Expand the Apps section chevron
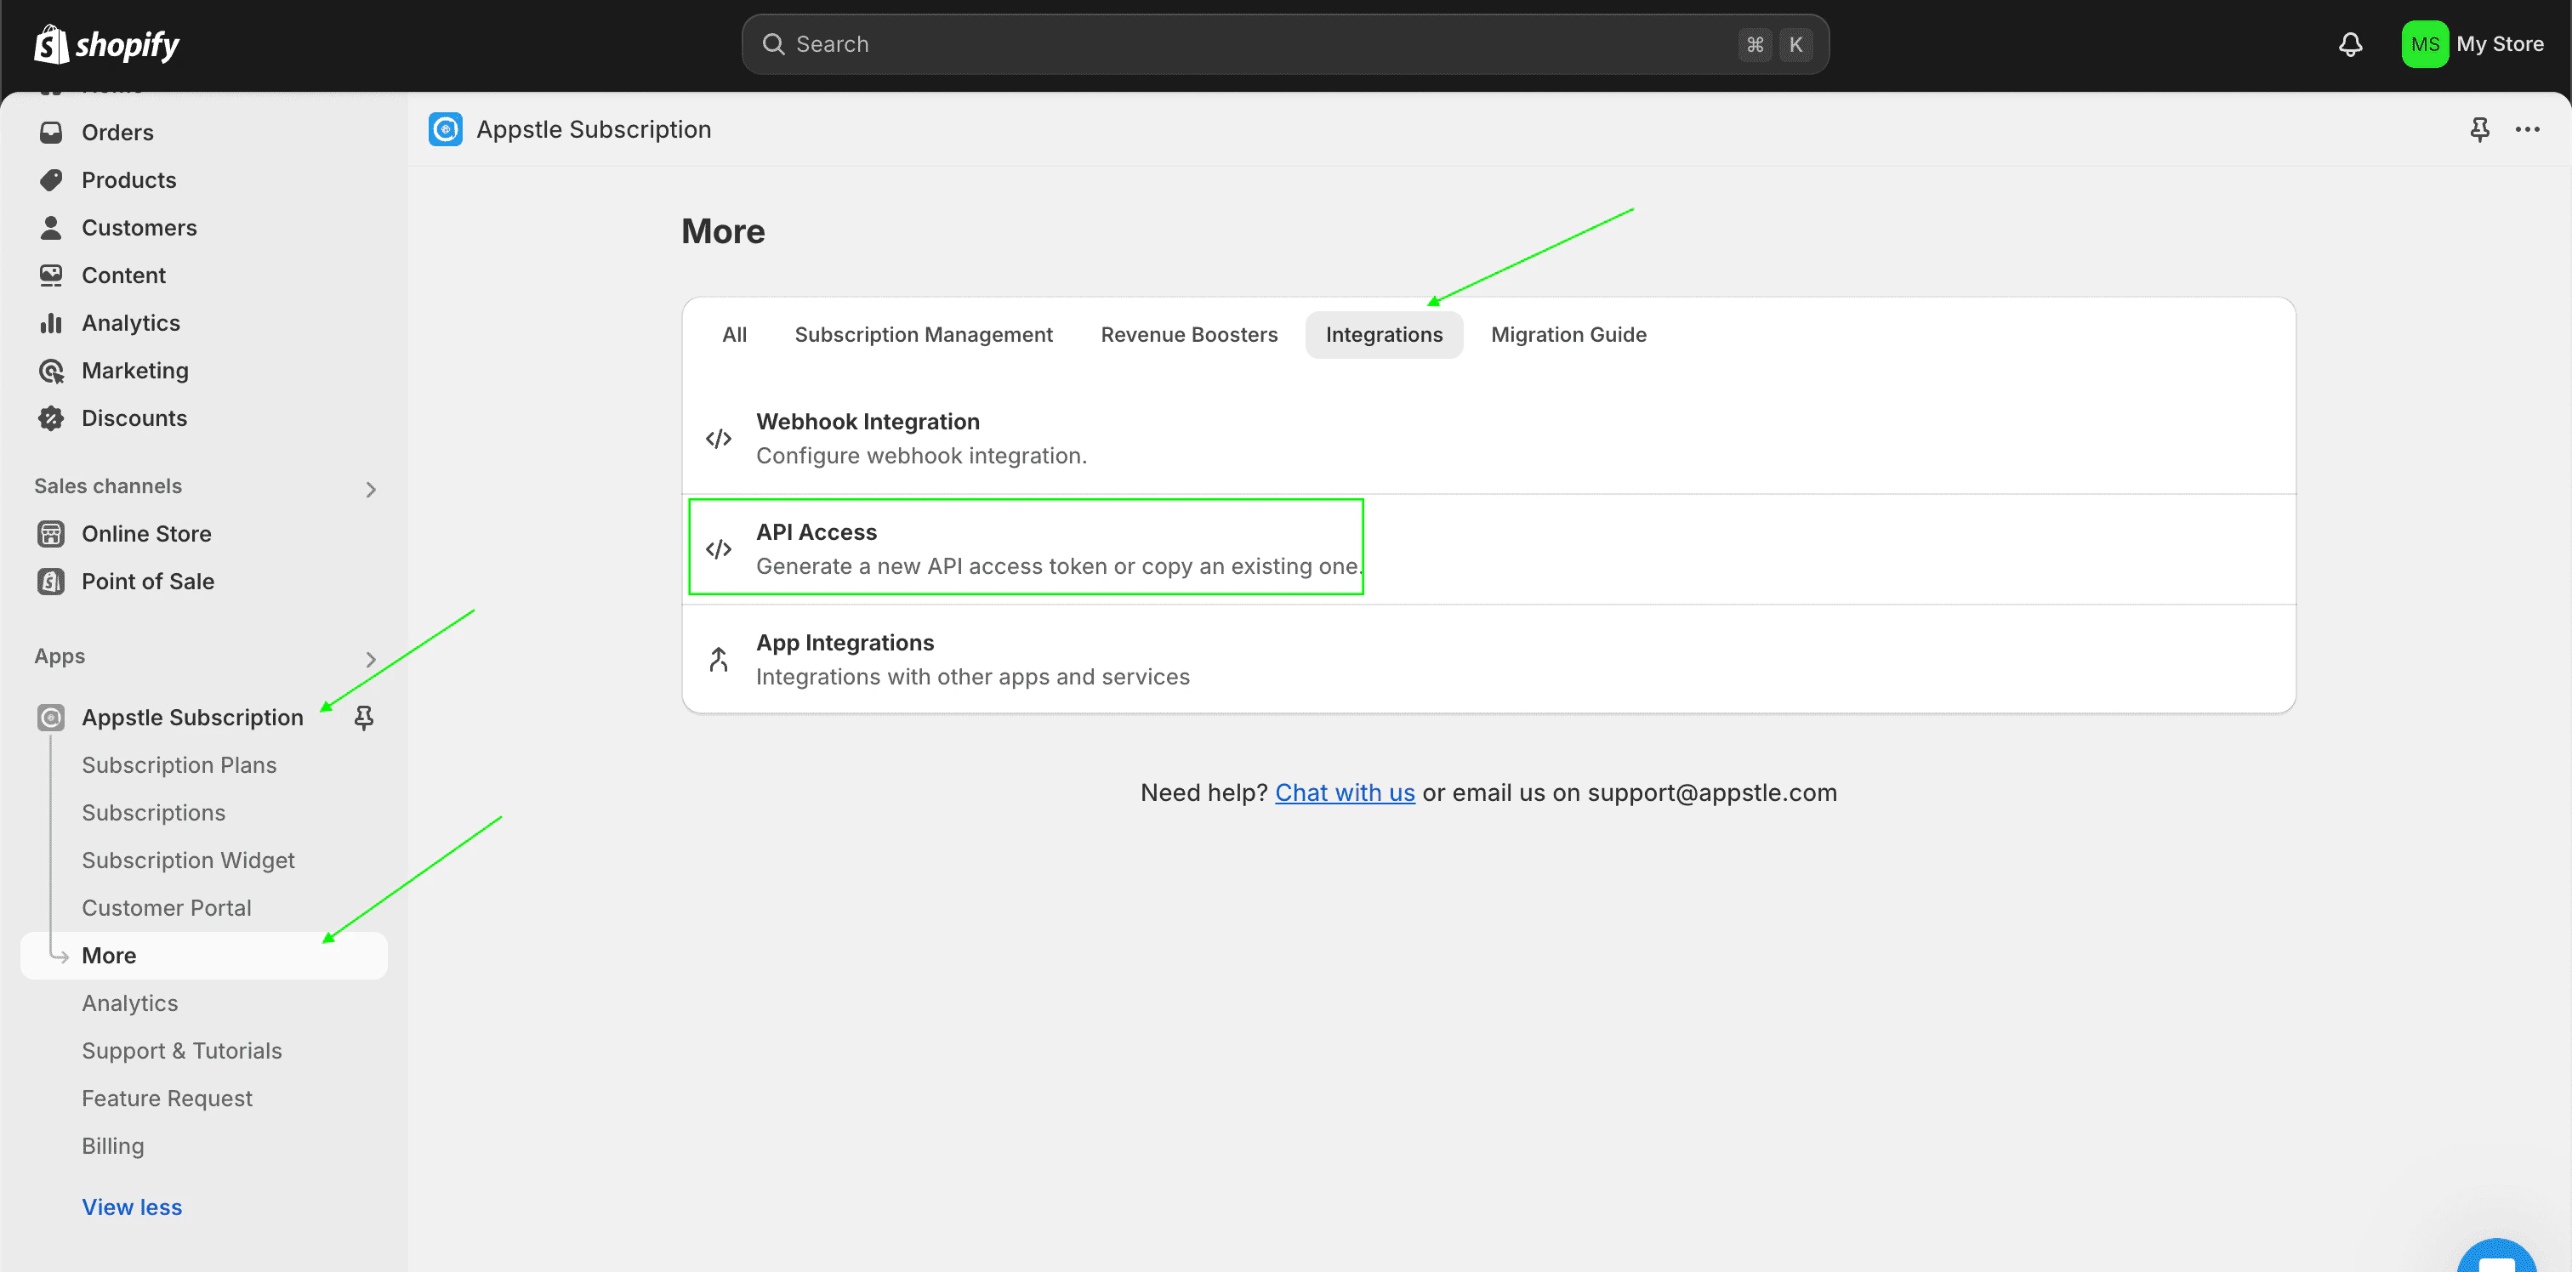Image resolution: width=2572 pixels, height=1272 pixels. 371,660
